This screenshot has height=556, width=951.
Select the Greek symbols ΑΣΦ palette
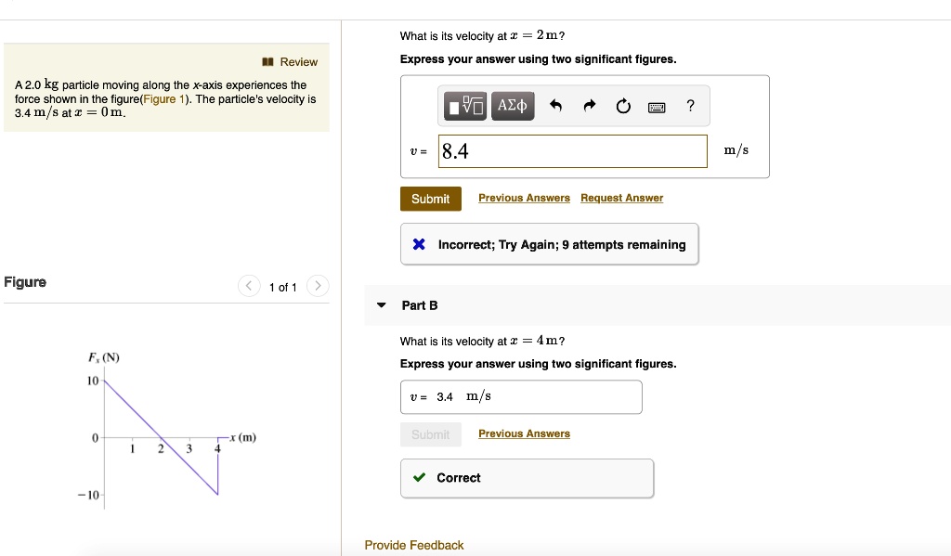pyautogui.click(x=512, y=105)
